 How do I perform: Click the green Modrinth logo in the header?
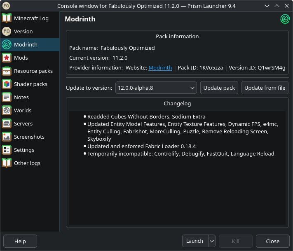coord(285,19)
